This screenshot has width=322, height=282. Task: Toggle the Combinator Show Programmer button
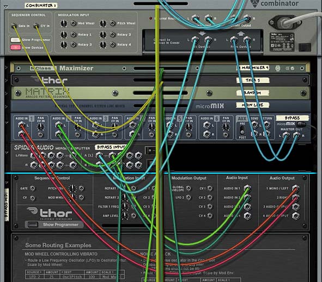[x=15, y=40]
